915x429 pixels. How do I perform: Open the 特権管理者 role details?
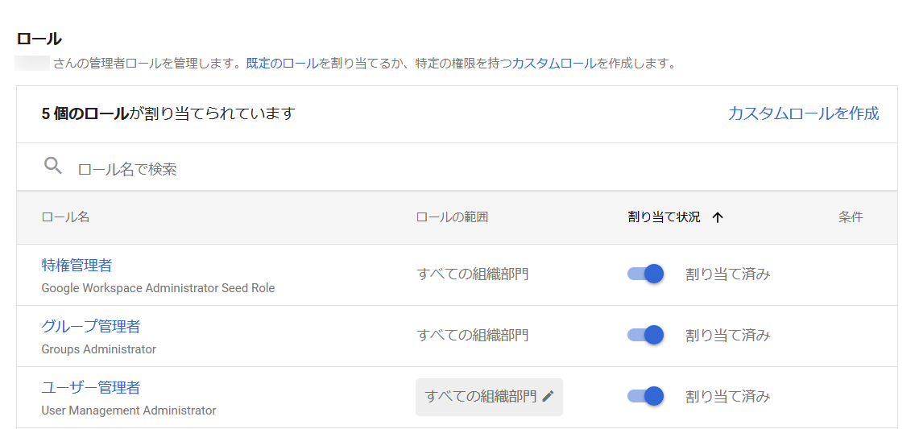(x=77, y=266)
